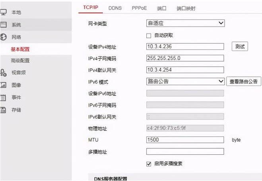Screen dimensions: 262x181
Task: Enable the 自动获取 checkbox
Action: (x=149, y=35)
